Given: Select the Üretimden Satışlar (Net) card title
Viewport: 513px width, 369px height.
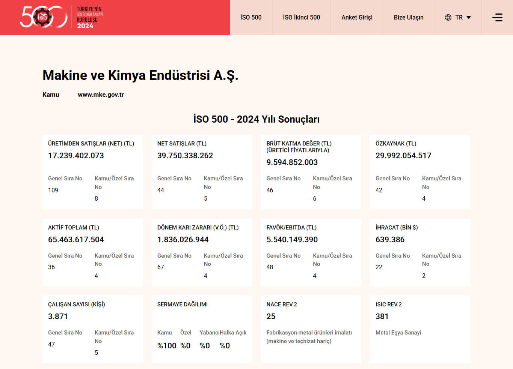Looking at the screenshot, I should coord(91,144).
